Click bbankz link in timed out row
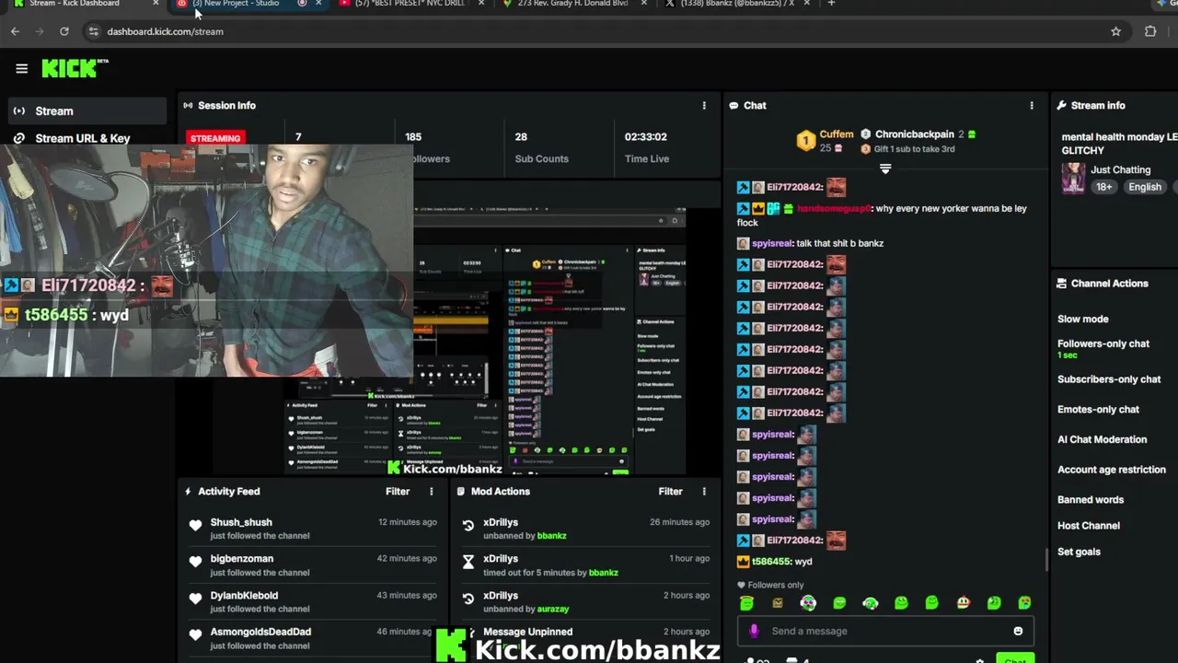Screen dimensions: 1178x663 point(603,573)
